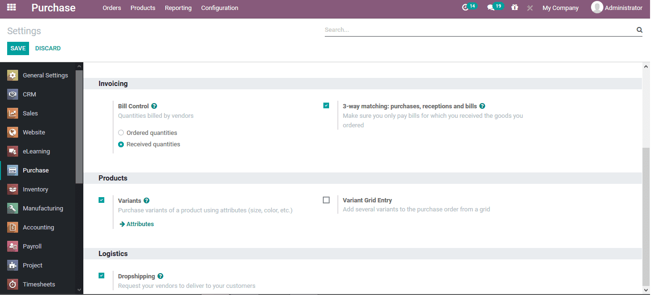Disable the 3-way matching checkbox

coord(326,105)
